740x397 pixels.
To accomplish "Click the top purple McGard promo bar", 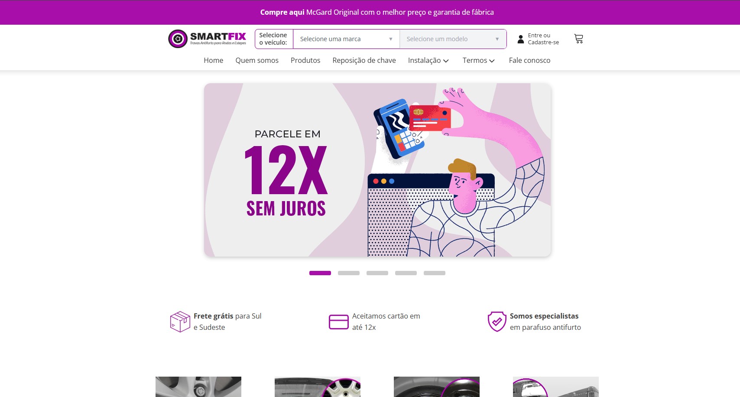I will click(x=370, y=12).
